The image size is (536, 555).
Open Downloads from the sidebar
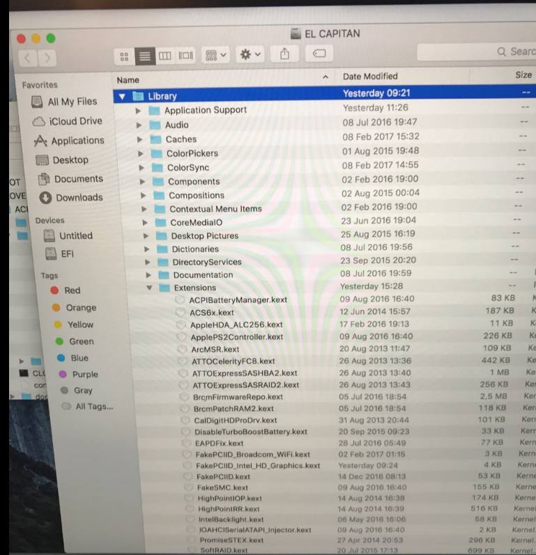[x=79, y=198]
